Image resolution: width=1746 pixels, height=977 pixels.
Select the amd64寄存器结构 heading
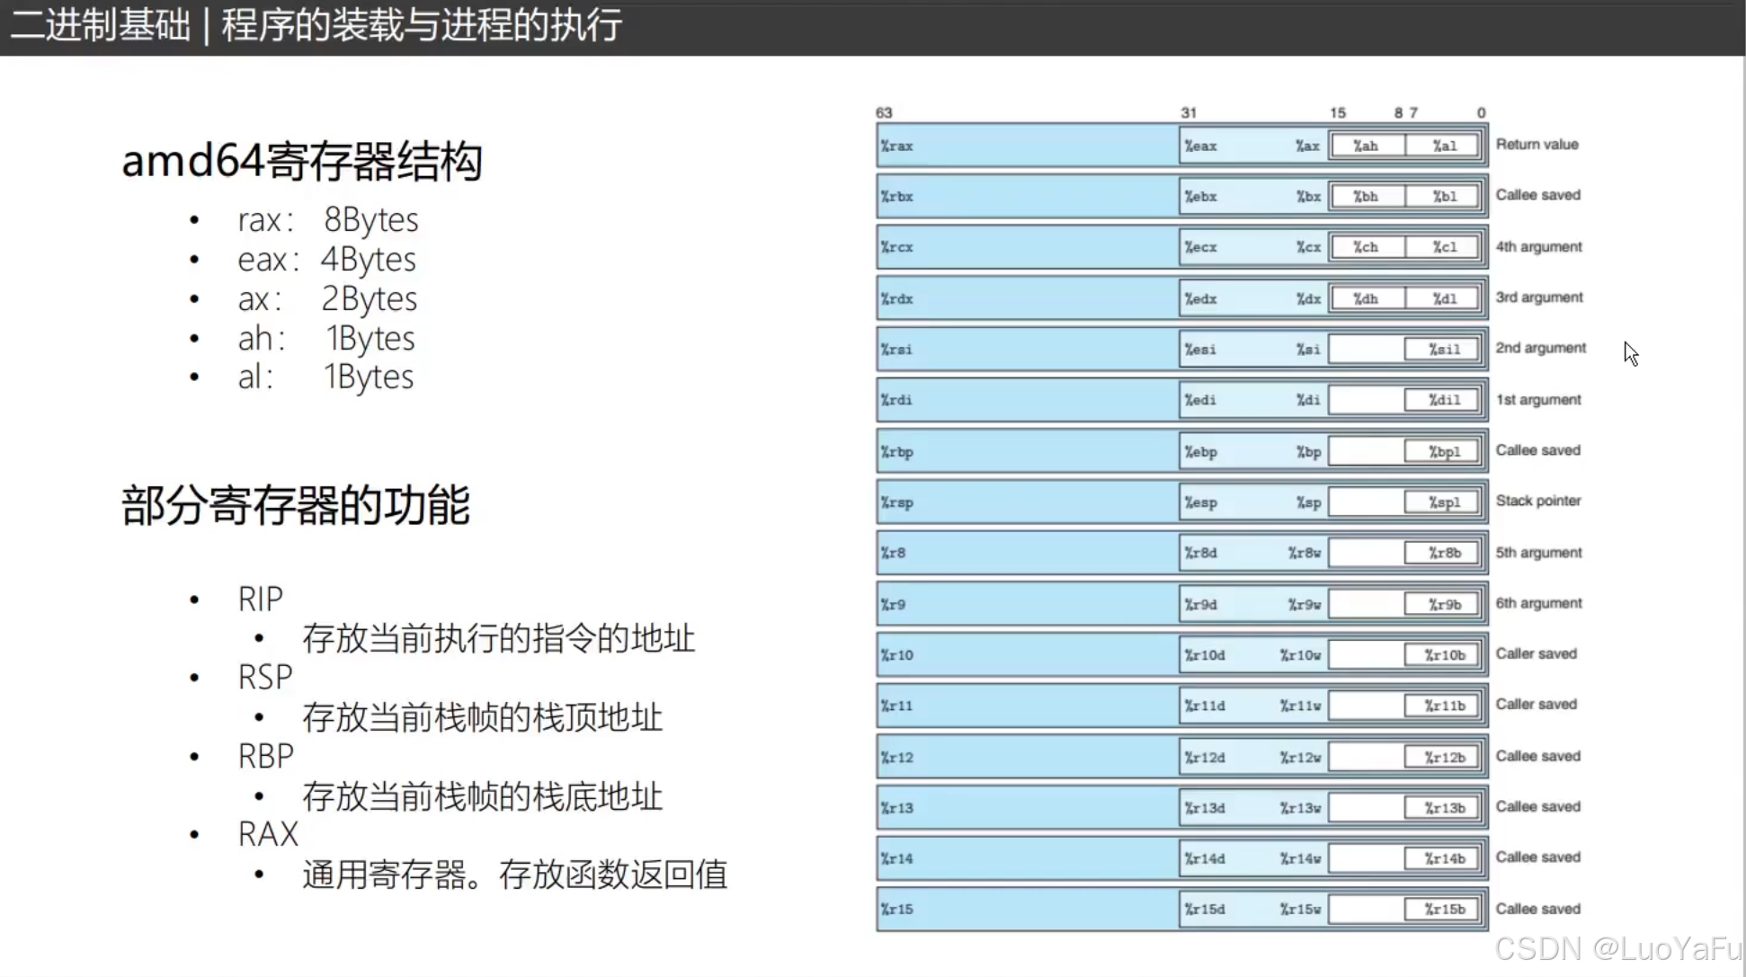(302, 162)
